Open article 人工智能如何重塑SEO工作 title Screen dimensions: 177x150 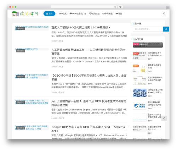(x=88, y=52)
